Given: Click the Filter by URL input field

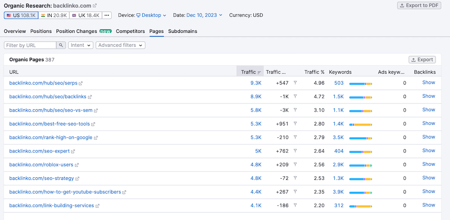Looking at the screenshot, I should pos(30,45).
